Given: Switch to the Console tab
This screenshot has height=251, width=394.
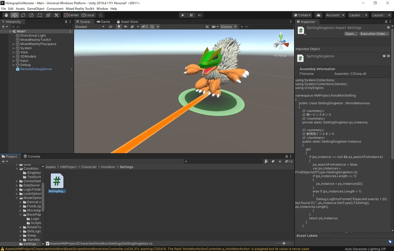Looking at the screenshot, I should pyautogui.click(x=32, y=156).
